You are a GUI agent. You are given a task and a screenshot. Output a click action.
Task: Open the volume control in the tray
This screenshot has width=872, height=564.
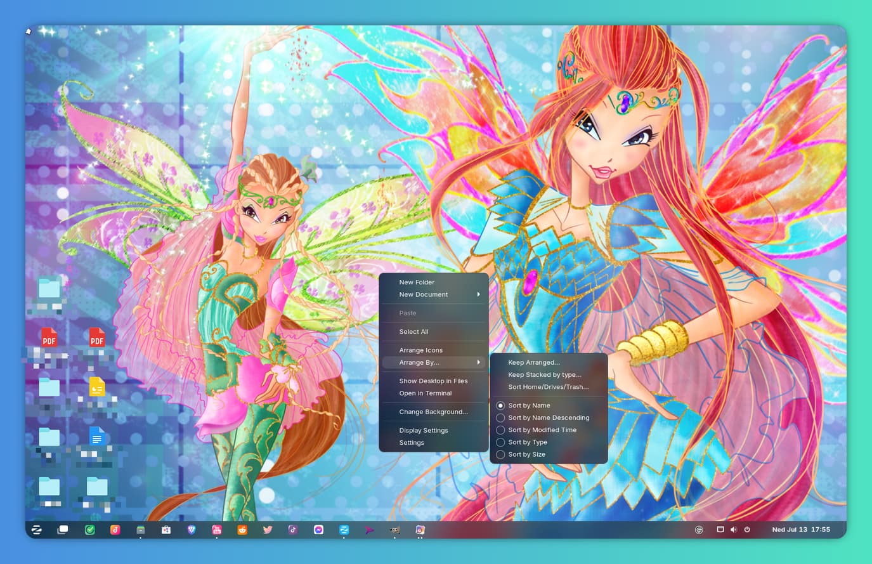[x=734, y=530]
